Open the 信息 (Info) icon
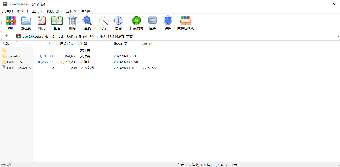This screenshot has height=167, width=340. (118, 21)
